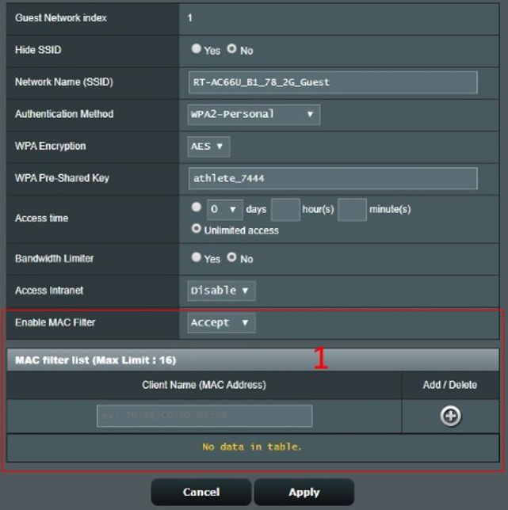508x510 pixels.
Task: Open the Authentication Method dropdown
Action: [254, 114]
